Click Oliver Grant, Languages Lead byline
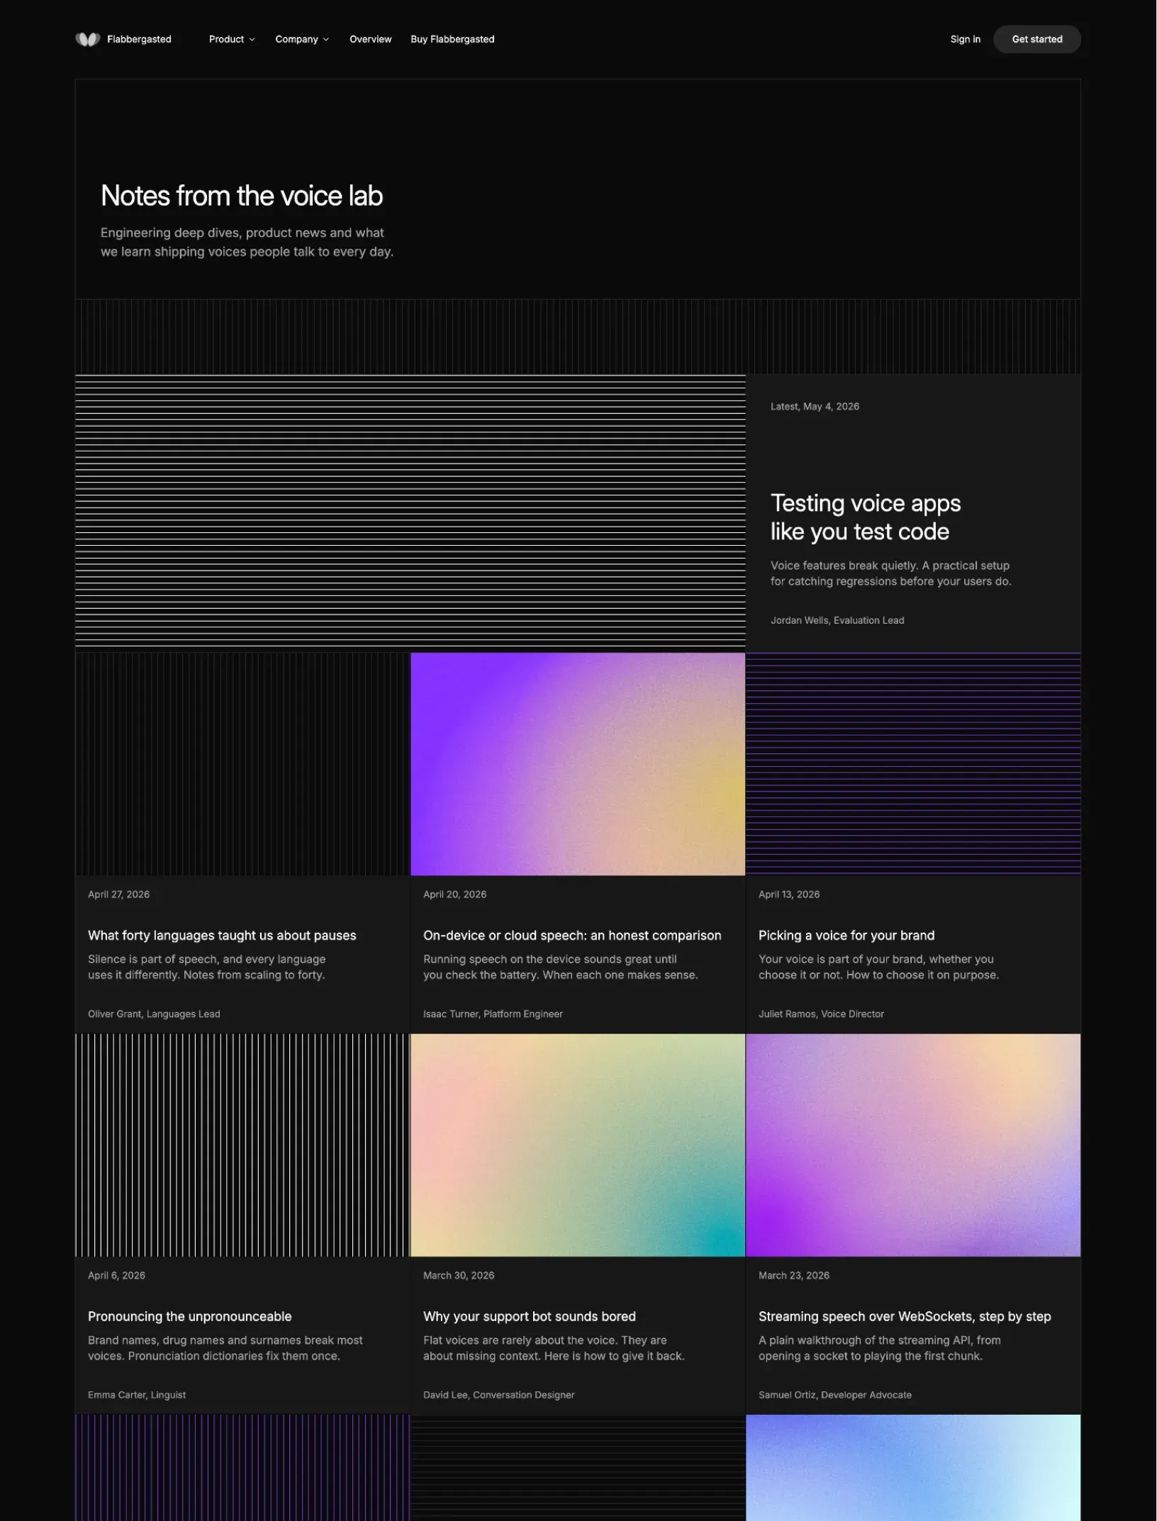1157x1521 pixels. [154, 1014]
